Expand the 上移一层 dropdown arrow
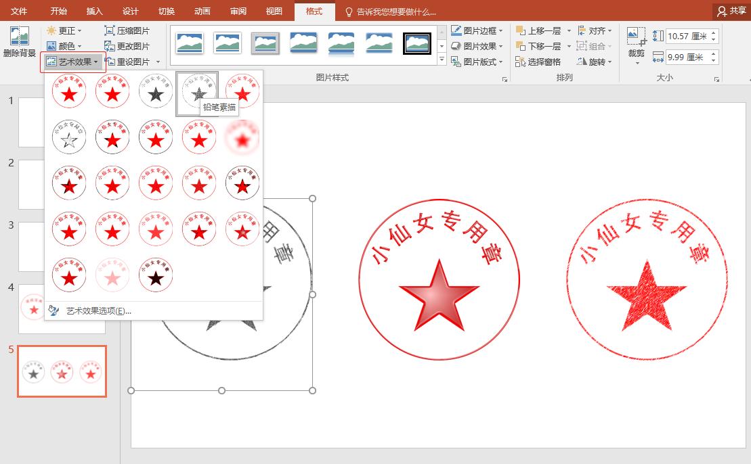751x464 pixels. coord(569,30)
